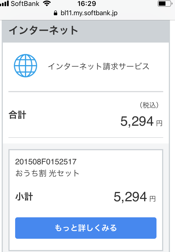Tap the SoftBank carrier name
Image resolution: width=175 pixels, height=252 pixels.
pos(25,4)
